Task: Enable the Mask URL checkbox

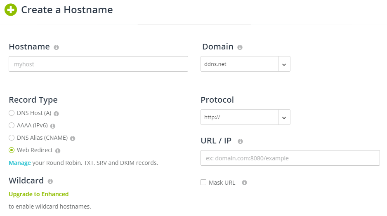Action: (203, 182)
